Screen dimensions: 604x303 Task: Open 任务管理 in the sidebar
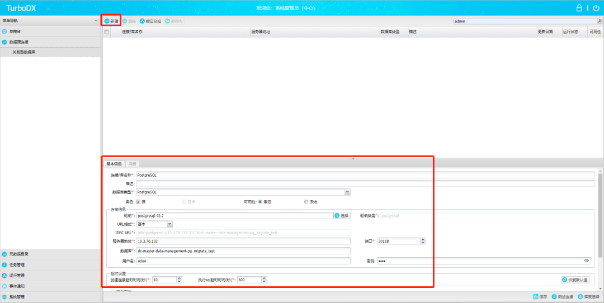click(x=50, y=265)
